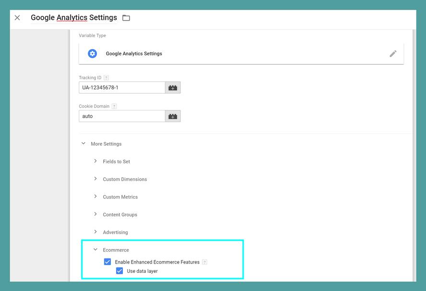The width and height of the screenshot is (426, 291).
Task: Click the Google Analytics Settings title name
Action: click(x=74, y=18)
